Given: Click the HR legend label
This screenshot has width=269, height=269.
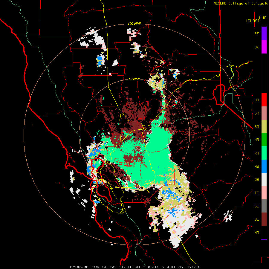Looking at the screenshot, I should pos(256,140).
